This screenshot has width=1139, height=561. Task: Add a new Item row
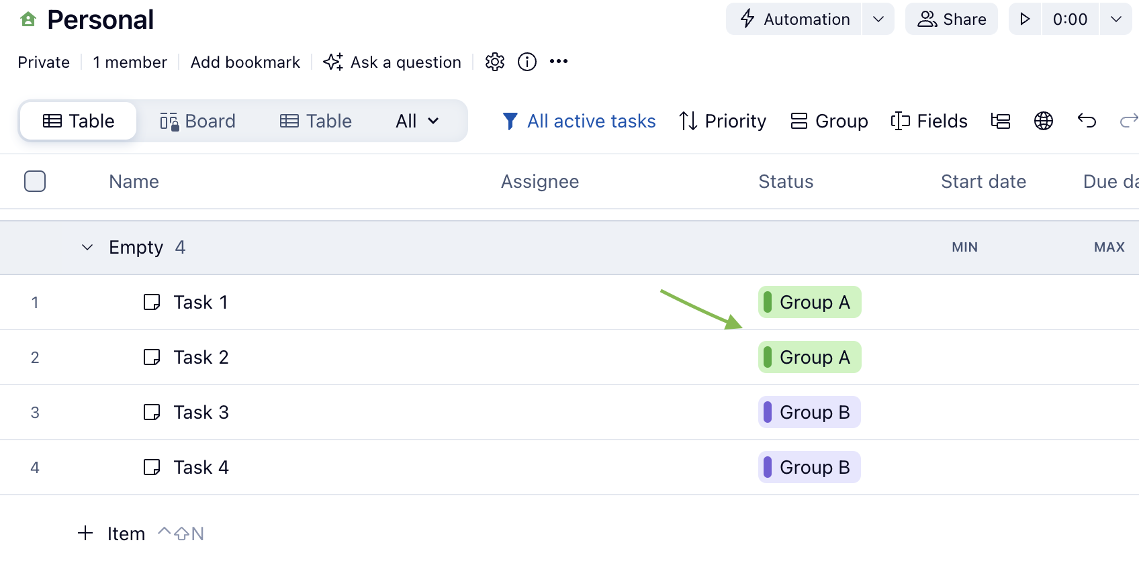coord(112,533)
